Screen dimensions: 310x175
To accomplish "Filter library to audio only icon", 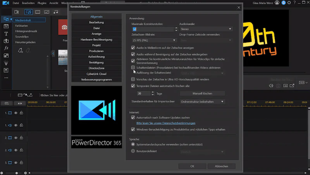I will click(56, 12).
